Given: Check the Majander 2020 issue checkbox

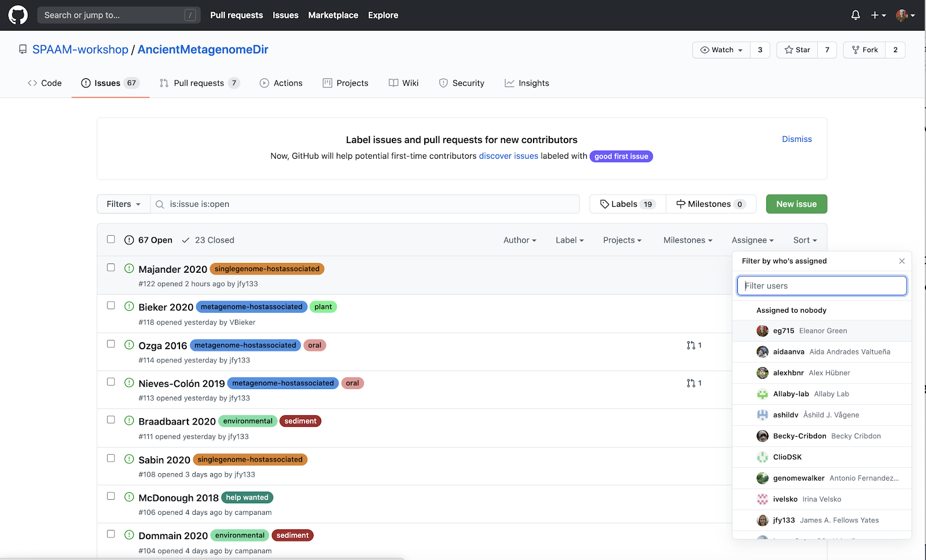Looking at the screenshot, I should tap(111, 268).
